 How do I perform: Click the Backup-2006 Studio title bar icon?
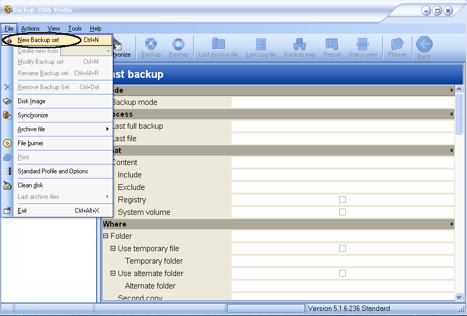(x=8, y=9)
